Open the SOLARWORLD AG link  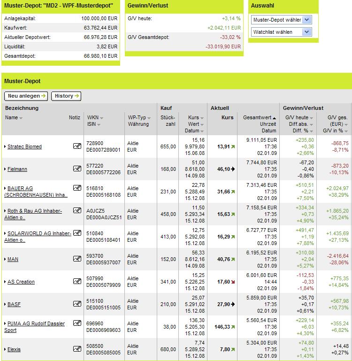point(38,237)
